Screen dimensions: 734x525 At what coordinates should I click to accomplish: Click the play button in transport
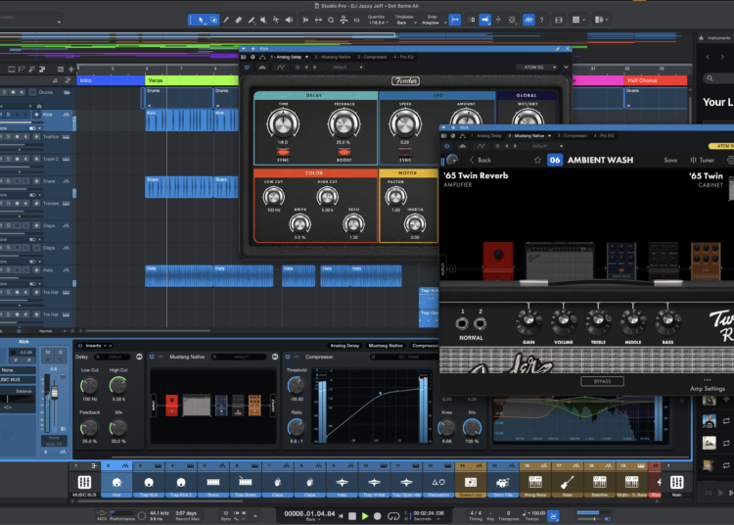click(365, 516)
